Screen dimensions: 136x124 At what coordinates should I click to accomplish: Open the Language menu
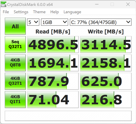72,12
